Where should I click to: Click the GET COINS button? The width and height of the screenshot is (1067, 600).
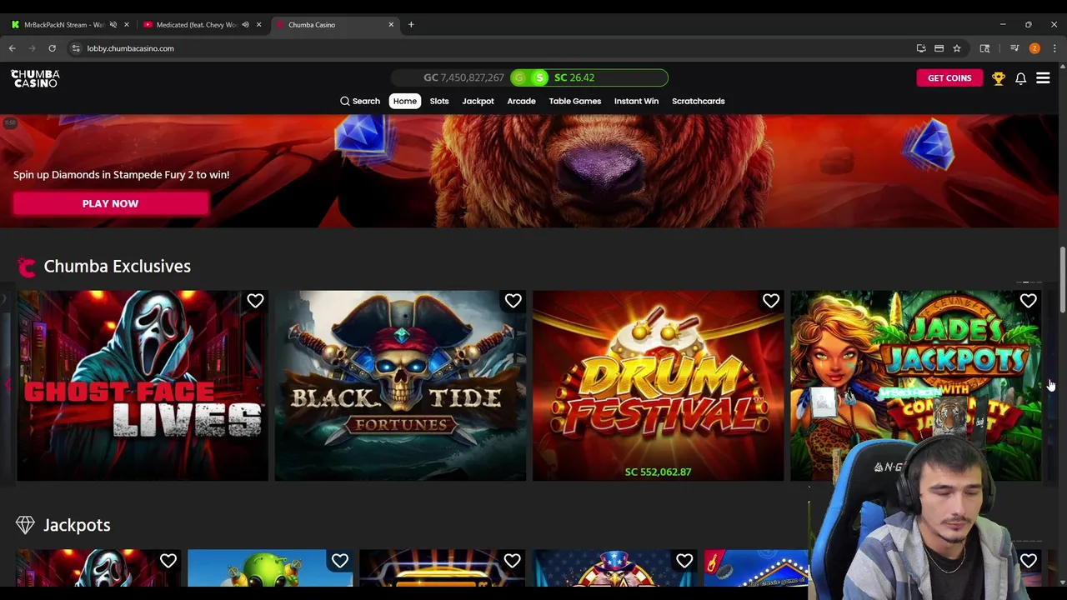(949, 77)
